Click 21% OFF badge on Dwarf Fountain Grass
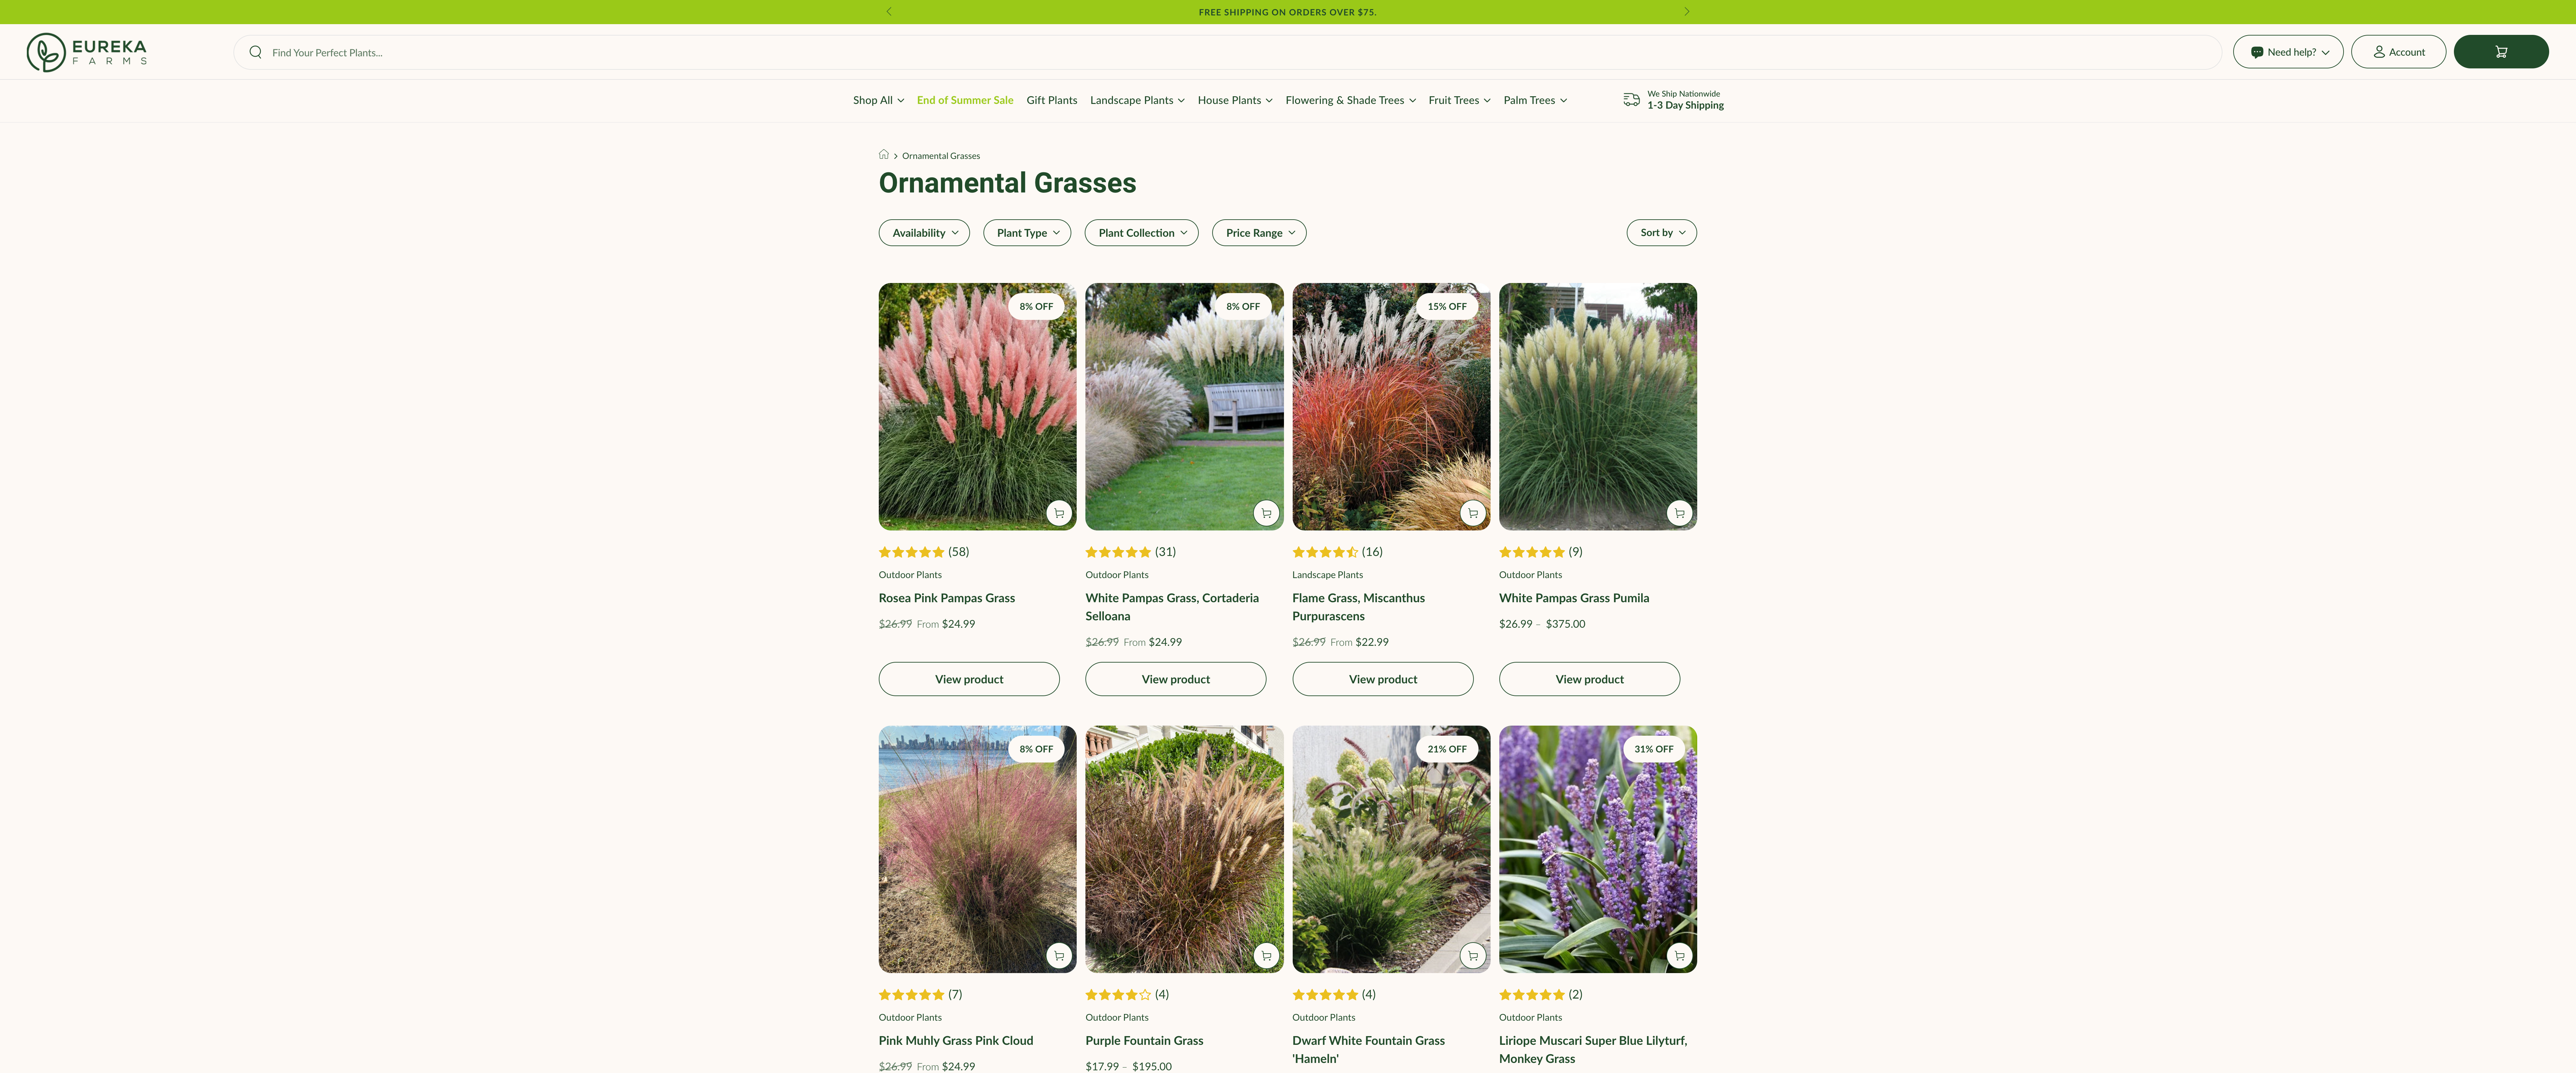 [1447, 749]
